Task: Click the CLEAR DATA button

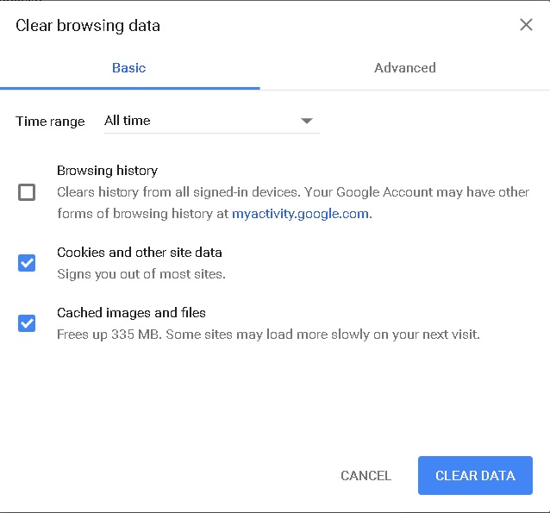Action: pyautogui.click(x=475, y=475)
